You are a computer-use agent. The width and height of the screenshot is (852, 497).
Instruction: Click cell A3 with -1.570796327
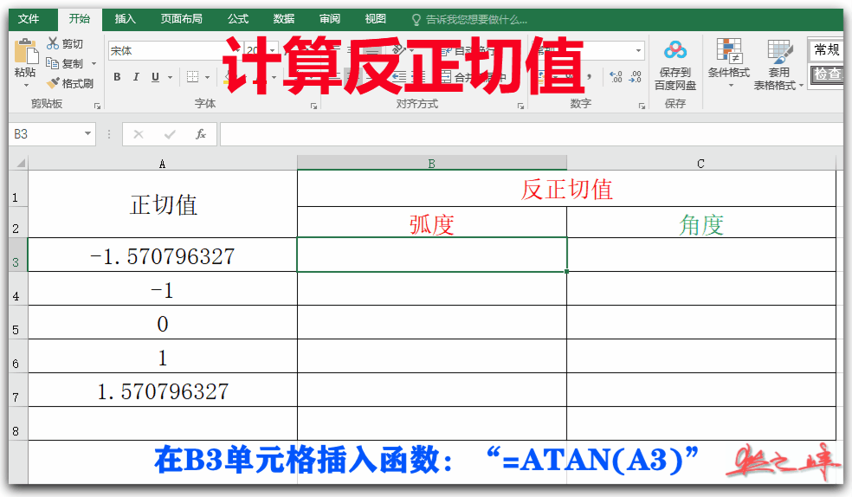[163, 255]
